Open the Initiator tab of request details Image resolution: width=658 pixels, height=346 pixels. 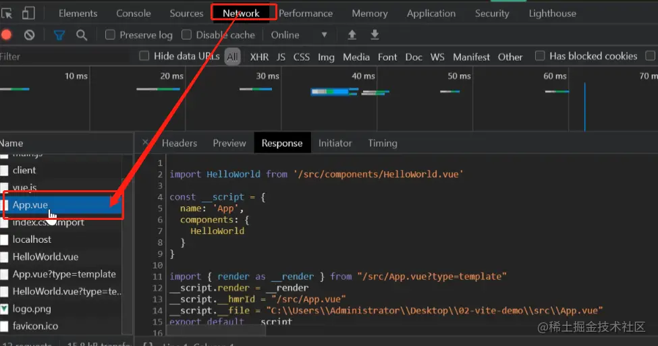coord(335,143)
